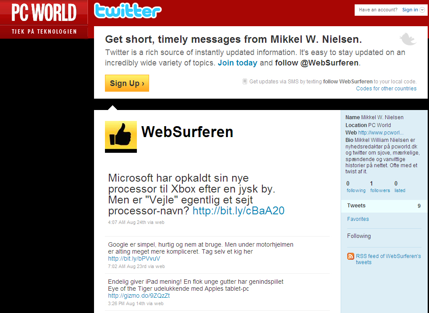
Task: Click the yellow Sign Up button
Action: [x=127, y=83]
